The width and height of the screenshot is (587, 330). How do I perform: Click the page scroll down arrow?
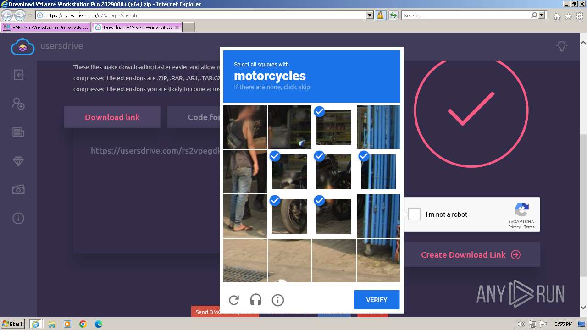pyautogui.click(x=583, y=308)
